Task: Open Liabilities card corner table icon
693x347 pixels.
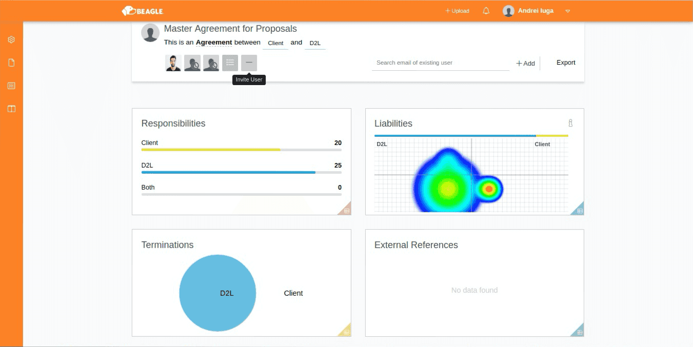Action: pyautogui.click(x=580, y=210)
